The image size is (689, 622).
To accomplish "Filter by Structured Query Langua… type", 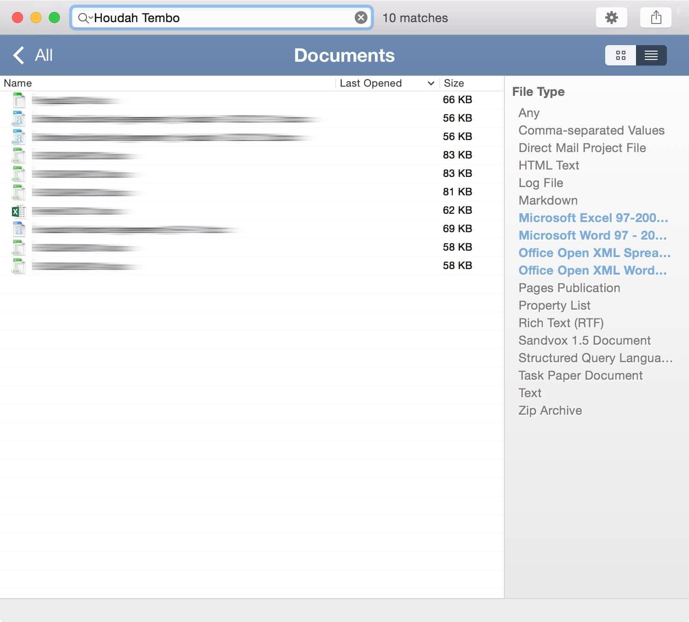I will (x=596, y=358).
